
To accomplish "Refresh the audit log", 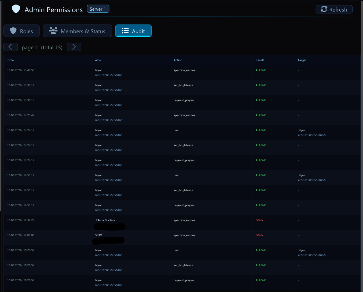I will (x=334, y=9).
